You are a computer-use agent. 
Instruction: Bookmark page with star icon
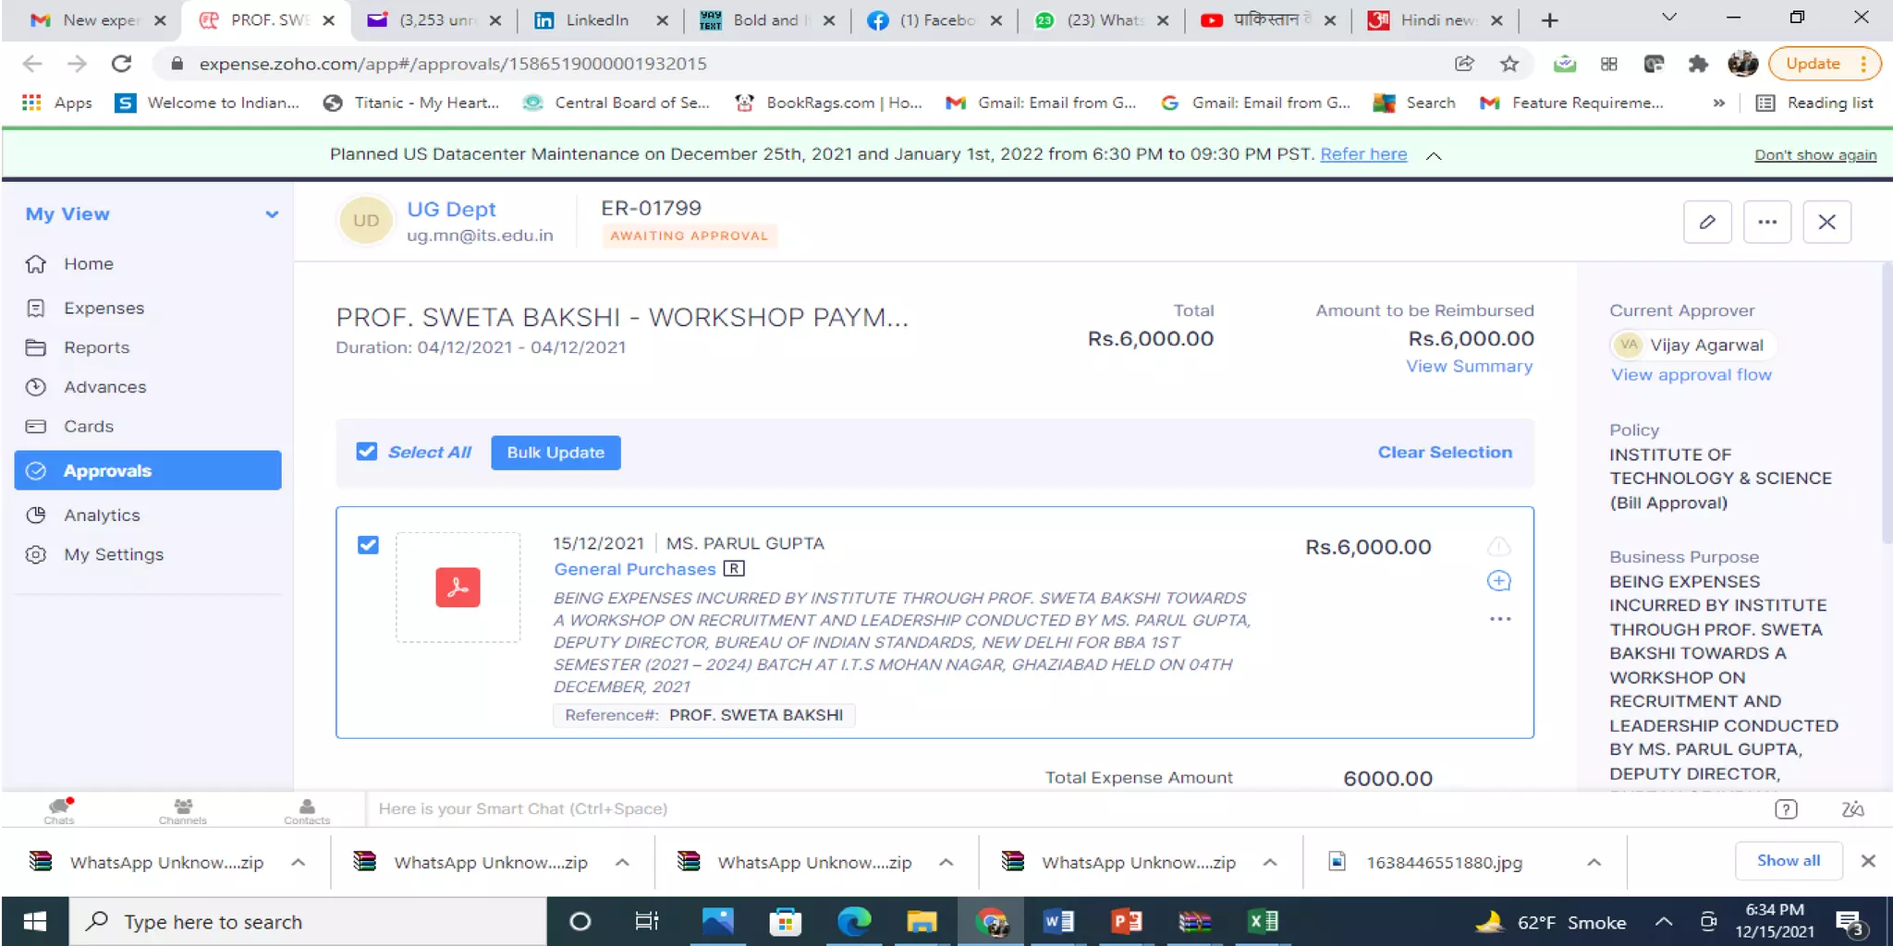1509,64
